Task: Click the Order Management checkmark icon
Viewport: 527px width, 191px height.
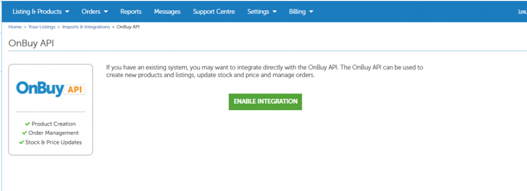Action: click(25, 133)
